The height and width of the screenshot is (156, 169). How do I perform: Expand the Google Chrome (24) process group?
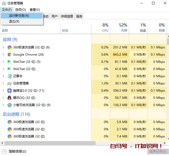[3, 55]
